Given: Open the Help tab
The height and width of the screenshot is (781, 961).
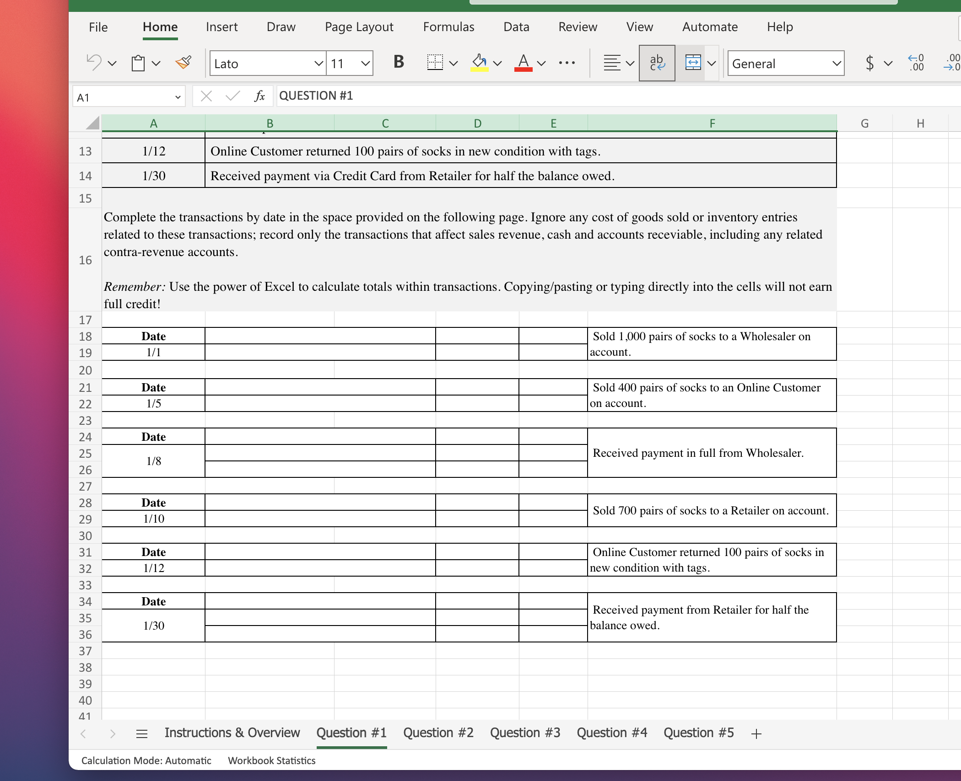Looking at the screenshot, I should pyautogui.click(x=780, y=27).
